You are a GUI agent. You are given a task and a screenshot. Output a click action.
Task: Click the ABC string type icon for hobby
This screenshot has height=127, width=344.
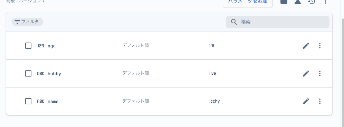coord(41,73)
